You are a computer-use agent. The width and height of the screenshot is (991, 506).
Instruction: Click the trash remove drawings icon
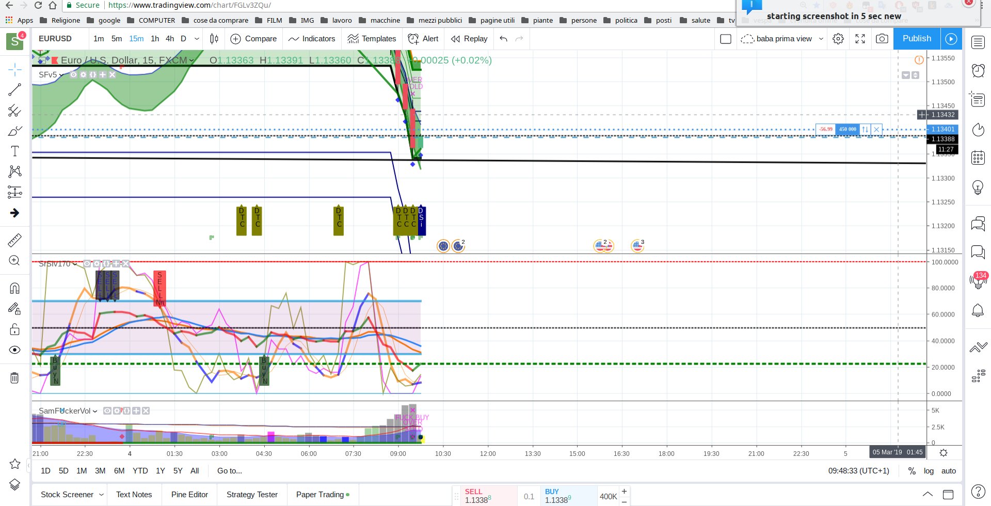[15, 378]
